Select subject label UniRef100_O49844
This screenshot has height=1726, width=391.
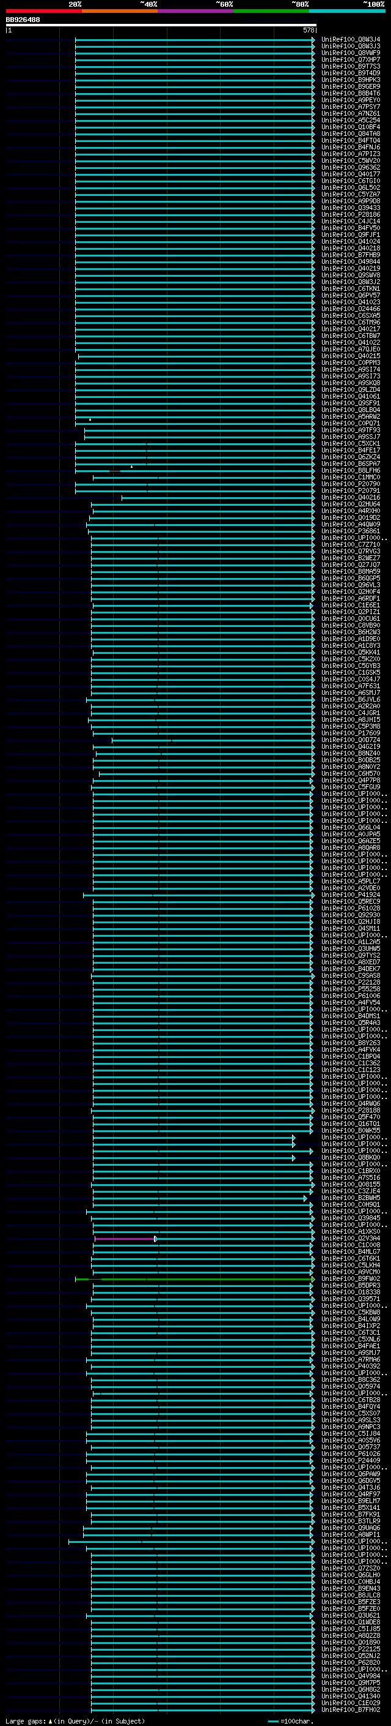351,262
